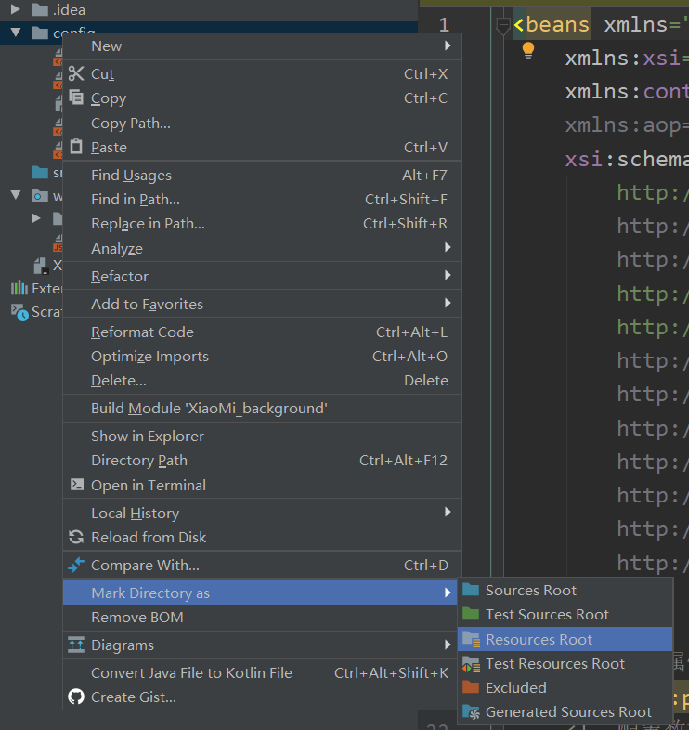The width and height of the screenshot is (689, 730).
Task: Choose Delete... from context menu
Action: click(x=262, y=381)
